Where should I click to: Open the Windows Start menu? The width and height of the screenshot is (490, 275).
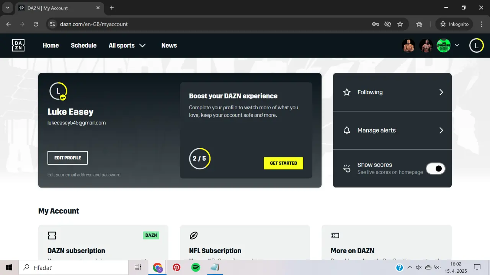(9, 267)
